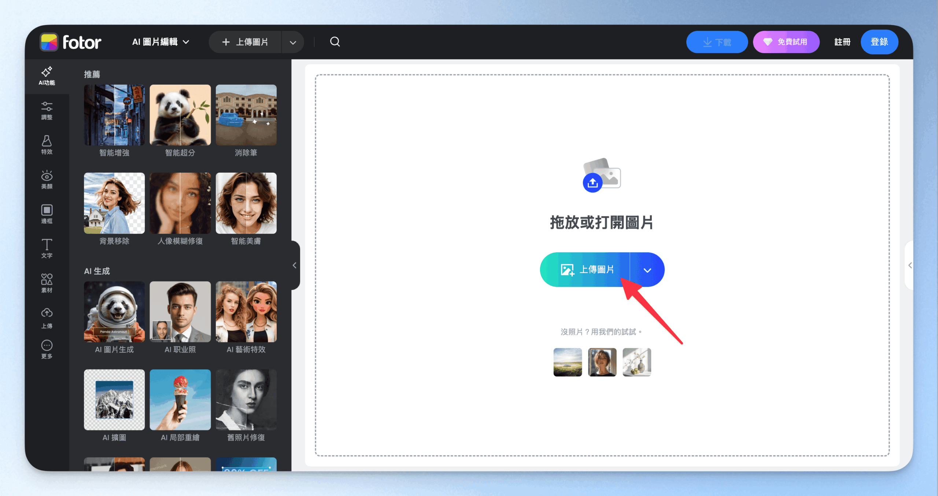This screenshot has width=938, height=496.
Task: Expand the right side panel handle
Action: (x=910, y=265)
